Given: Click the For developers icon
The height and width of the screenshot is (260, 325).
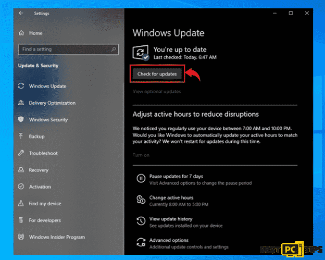Looking at the screenshot, I should click(x=21, y=220).
